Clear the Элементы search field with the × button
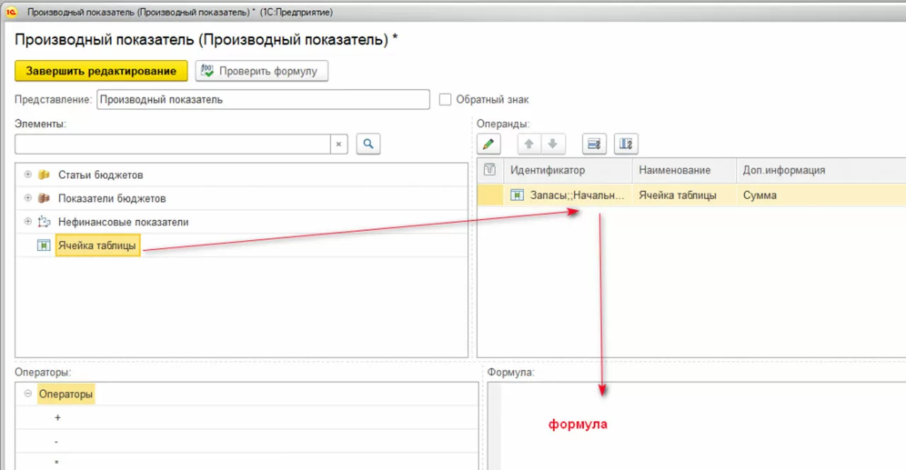 coord(339,144)
